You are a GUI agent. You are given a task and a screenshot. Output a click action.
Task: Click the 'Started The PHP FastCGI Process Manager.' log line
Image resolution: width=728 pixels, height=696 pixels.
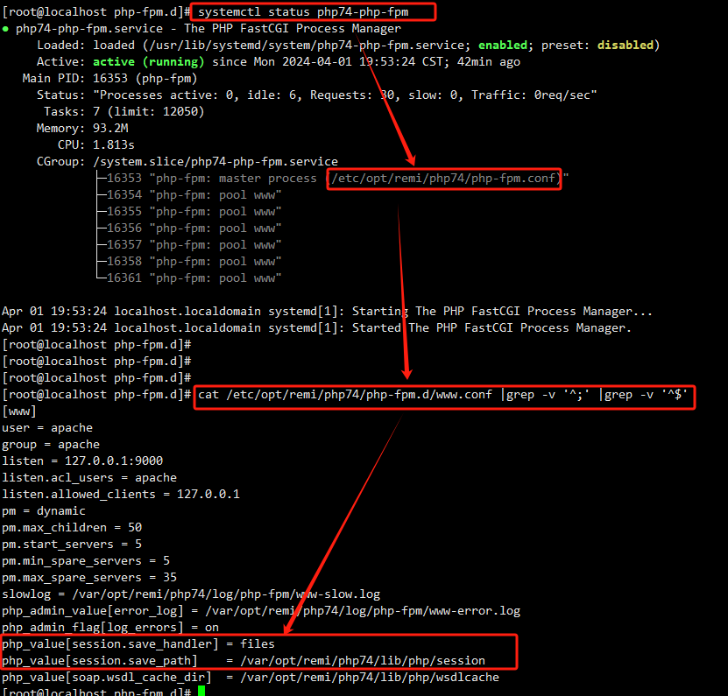(x=316, y=328)
